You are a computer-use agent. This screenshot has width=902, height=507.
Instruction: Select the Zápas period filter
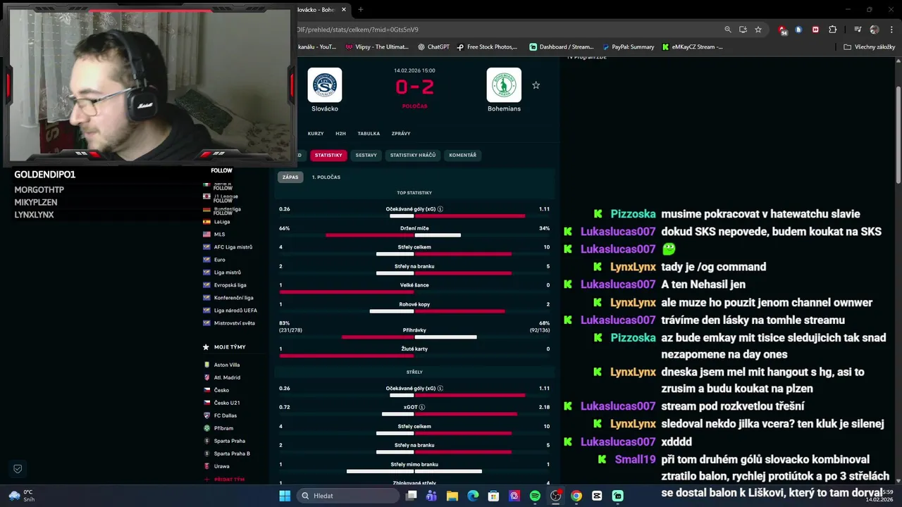290,177
